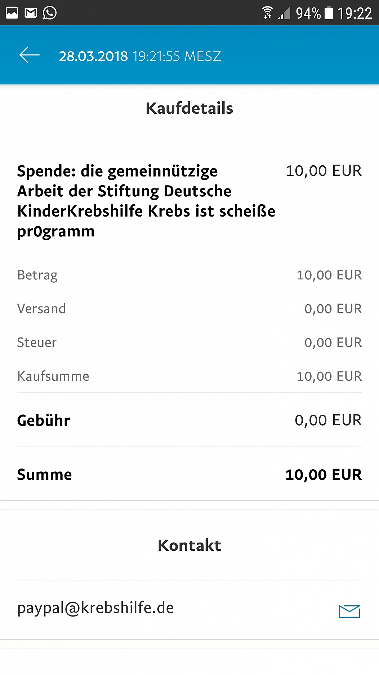Tap the Betrag 10,00 EUR row
379x675 pixels.
pyautogui.click(x=189, y=275)
